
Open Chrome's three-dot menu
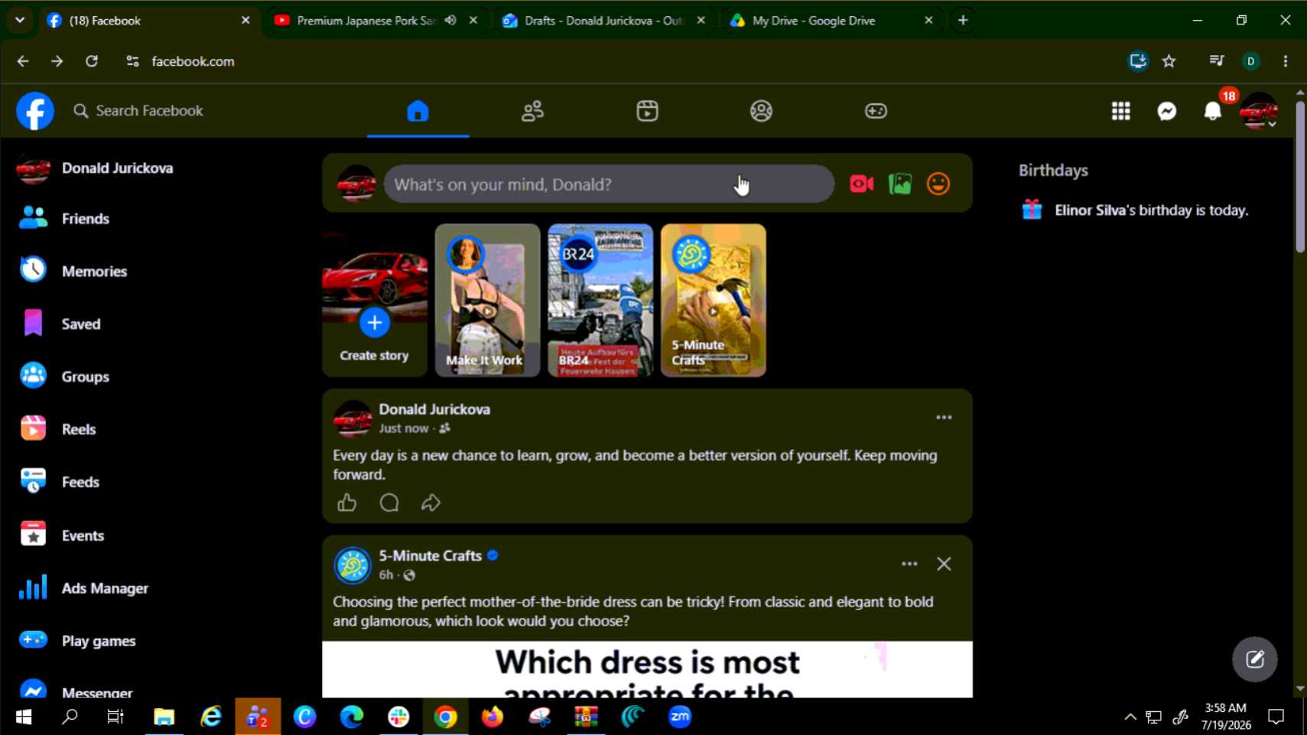point(1286,61)
